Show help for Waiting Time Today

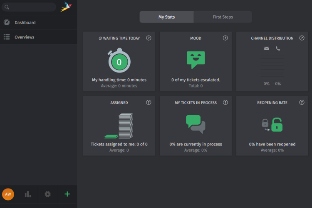pyautogui.click(x=149, y=38)
